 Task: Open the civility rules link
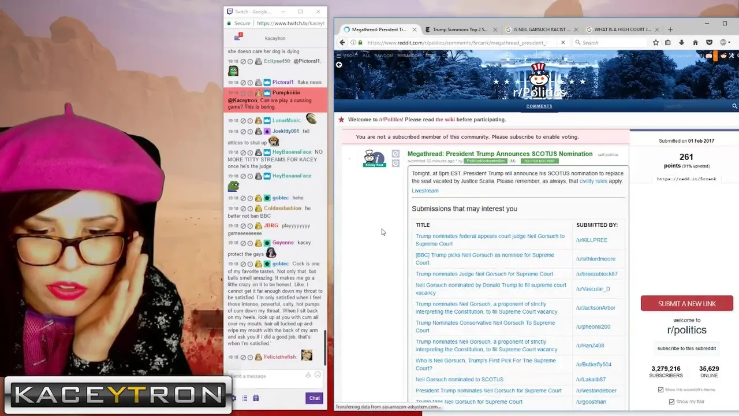pyautogui.click(x=593, y=181)
